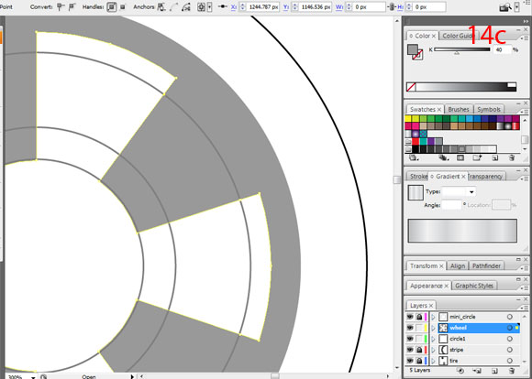Click the H height field
This screenshot has width=532, height=379.
[429, 6]
